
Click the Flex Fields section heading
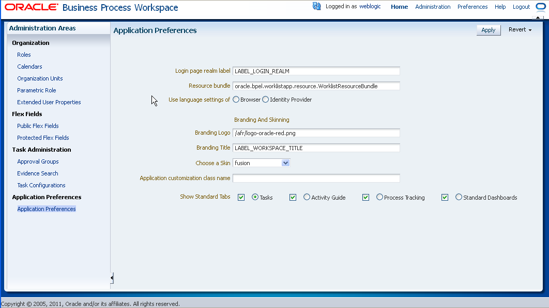(x=27, y=115)
